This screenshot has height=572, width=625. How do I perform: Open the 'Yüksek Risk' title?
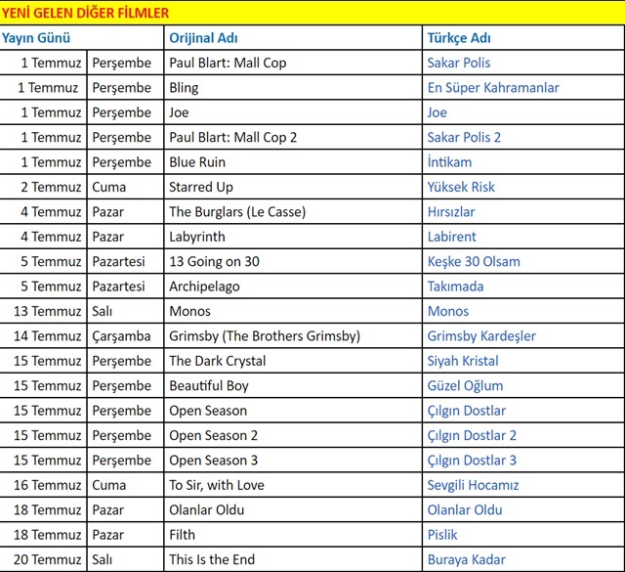pyautogui.click(x=461, y=187)
